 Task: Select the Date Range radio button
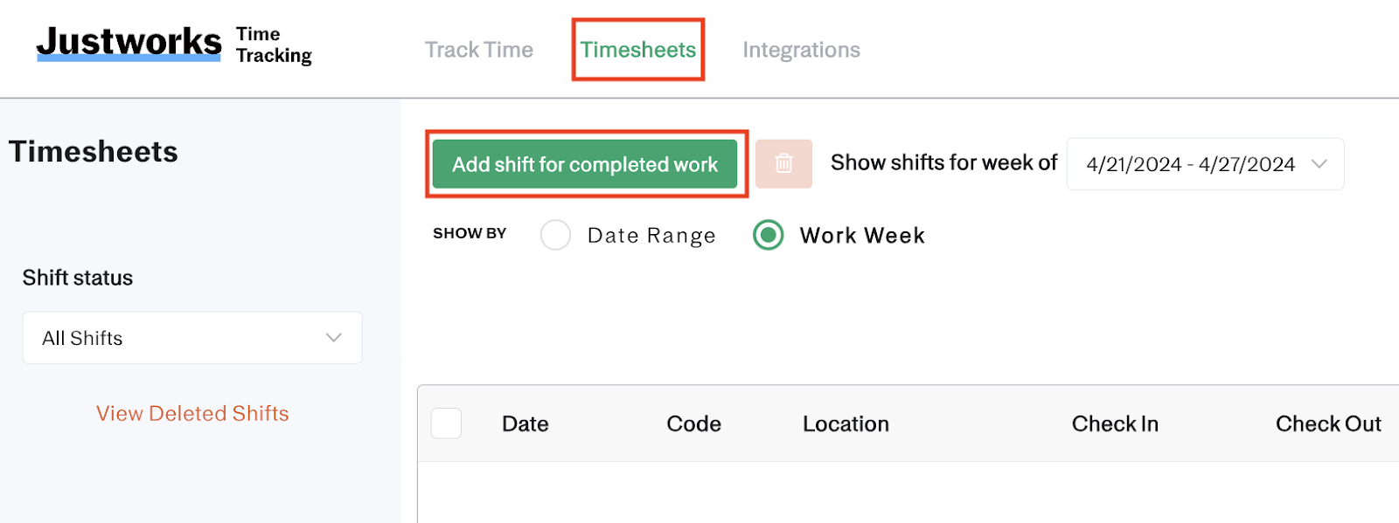tap(555, 235)
